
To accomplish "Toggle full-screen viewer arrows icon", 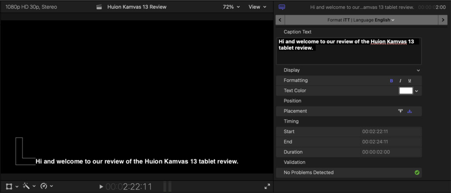I will coord(267,186).
